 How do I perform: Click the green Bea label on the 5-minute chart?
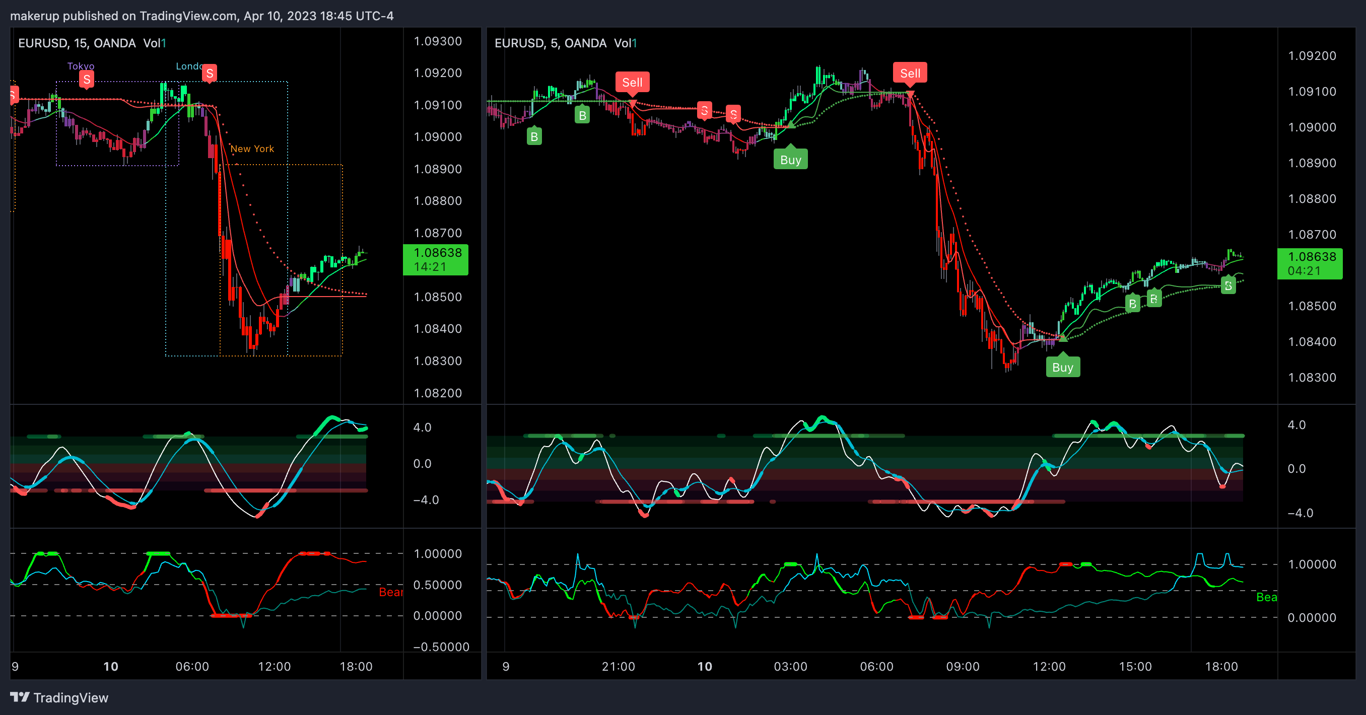pos(1266,597)
